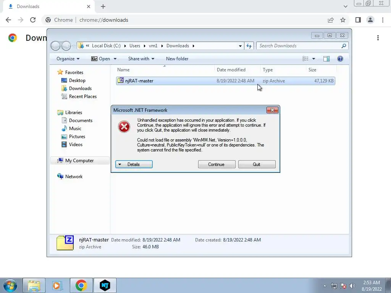
Task: Select Network in navigation pane
Action: [74, 177]
